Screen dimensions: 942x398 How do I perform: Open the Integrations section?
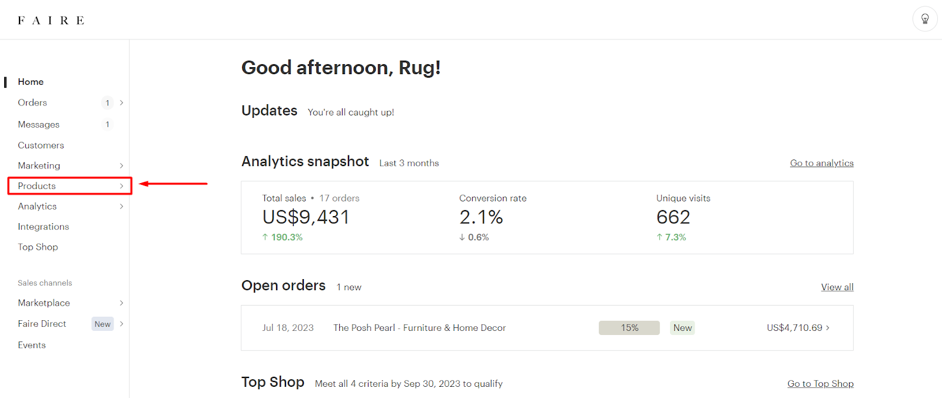[x=44, y=227]
